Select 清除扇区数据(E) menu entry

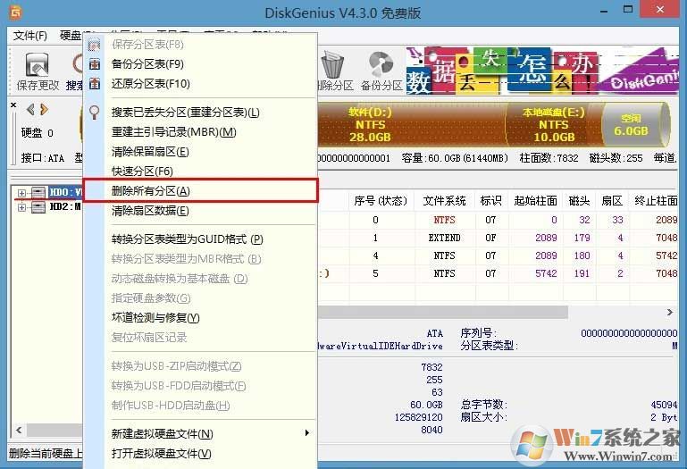[x=150, y=211]
